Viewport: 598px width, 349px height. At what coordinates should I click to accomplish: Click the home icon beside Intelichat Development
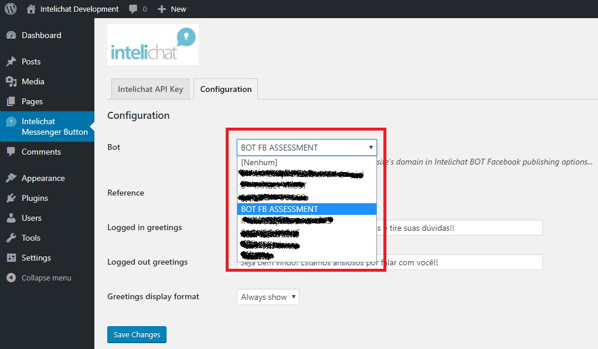31,9
